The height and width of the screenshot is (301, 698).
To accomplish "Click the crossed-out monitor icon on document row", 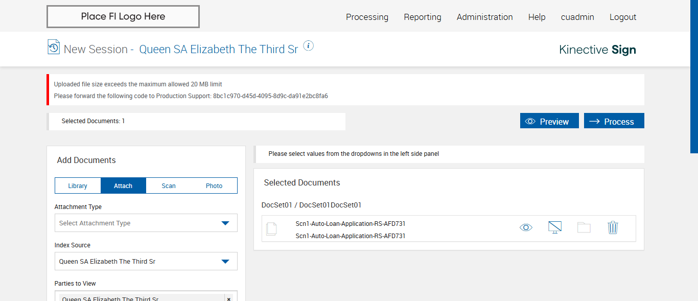I will click(554, 227).
